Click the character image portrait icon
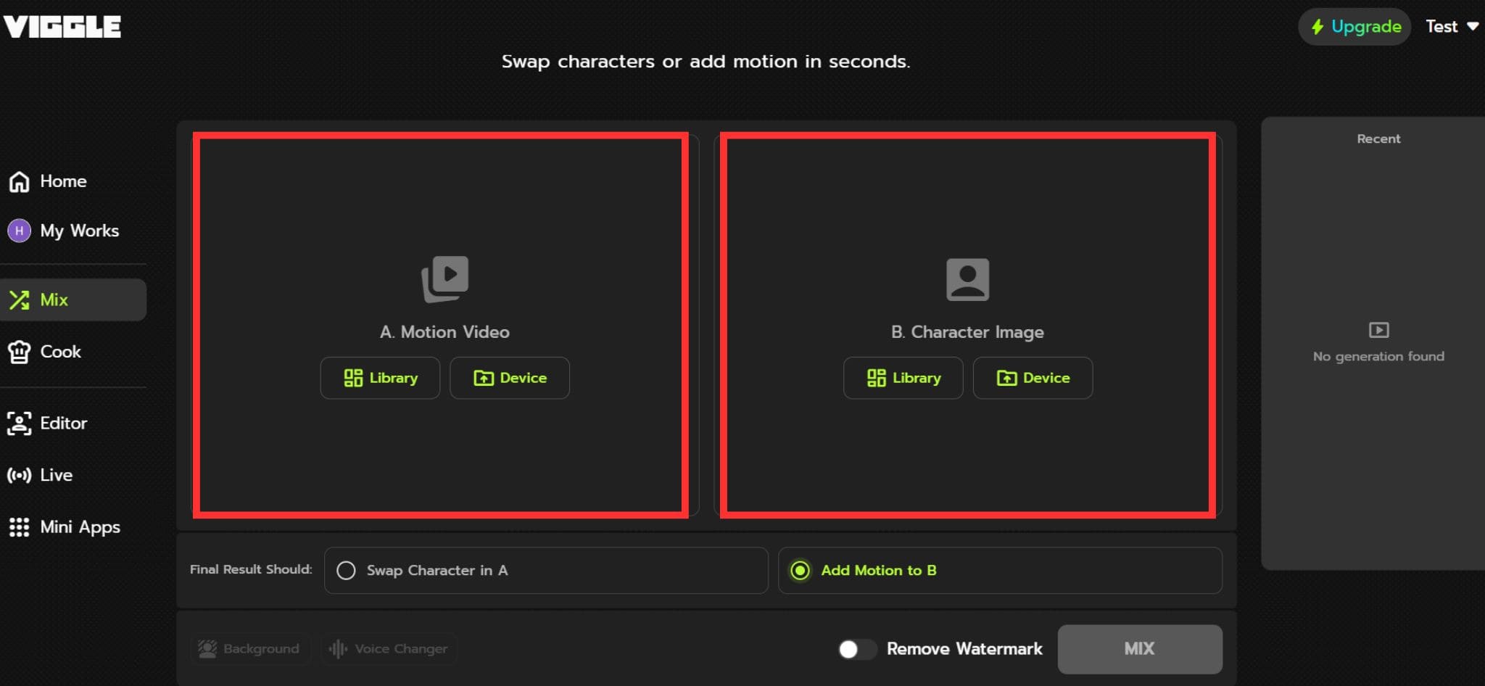The width and height of the screenshot is (1485, 686). click(967, 279)
